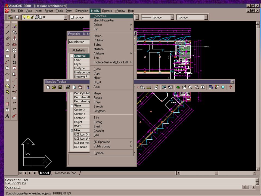This screenshot has width=261, height=196.
Task: Toggle layer 0 printer plot state
Action: pyautogui.click(x=37, y=17)
